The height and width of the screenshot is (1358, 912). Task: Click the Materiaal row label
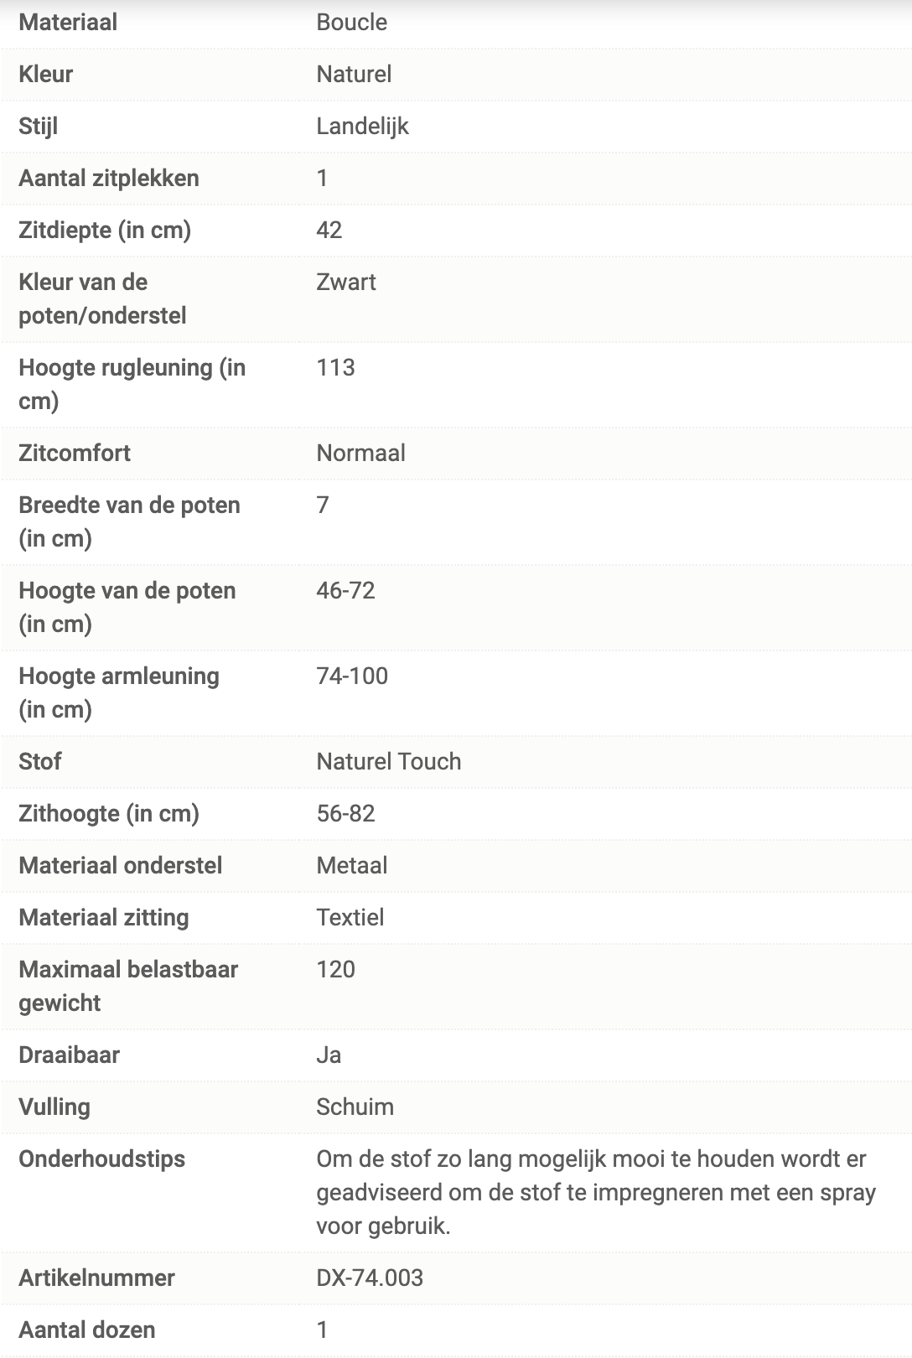[68, 22]
